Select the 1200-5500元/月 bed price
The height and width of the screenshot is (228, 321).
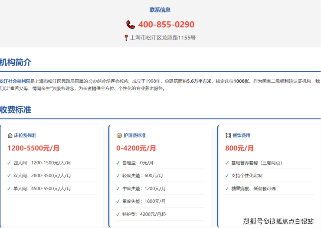(x=33, y=148)
